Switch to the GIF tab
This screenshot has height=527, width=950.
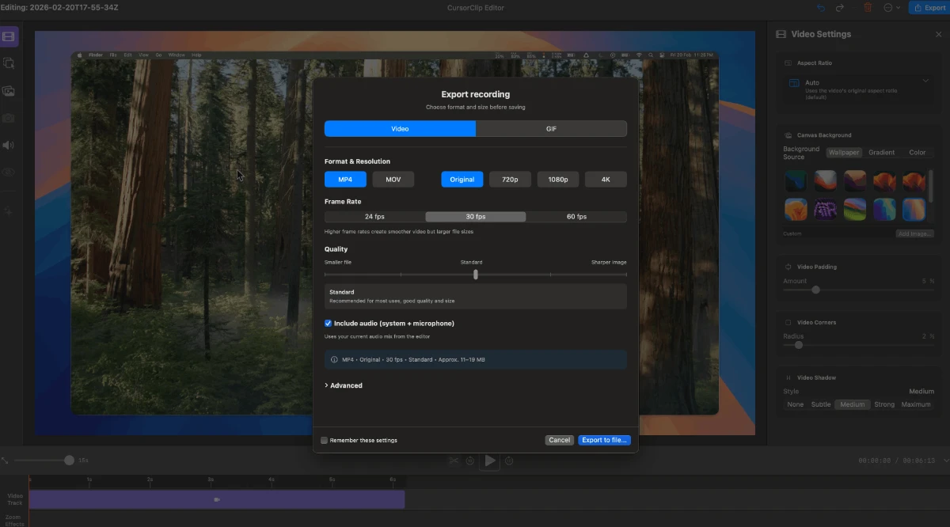pyautogui.click(x=551, y=129)
